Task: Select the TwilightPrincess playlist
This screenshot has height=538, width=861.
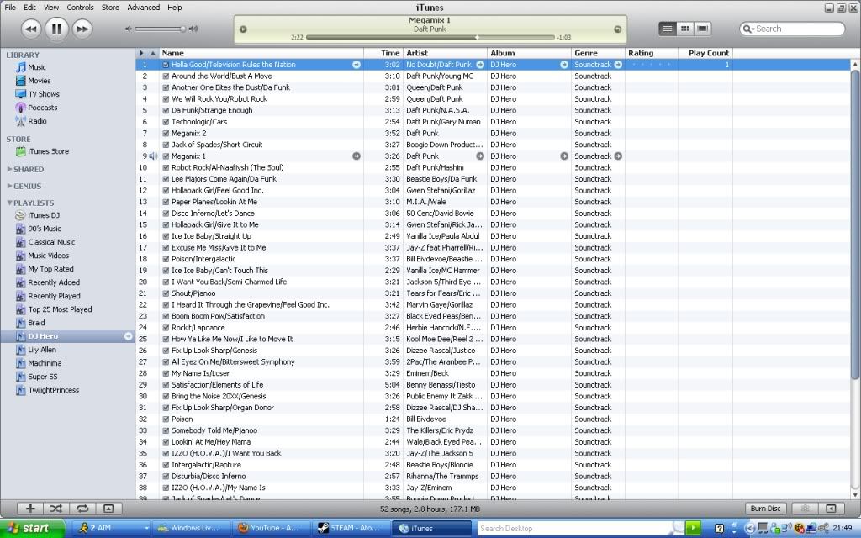Action: click(x=53, y=390)
